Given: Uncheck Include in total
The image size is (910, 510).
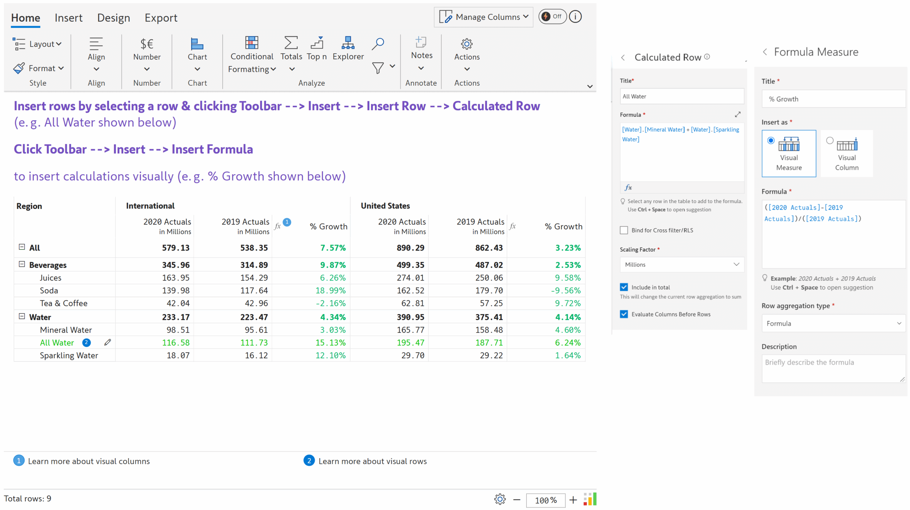Looking at the screenshot, I should click(x=624, y=287).
